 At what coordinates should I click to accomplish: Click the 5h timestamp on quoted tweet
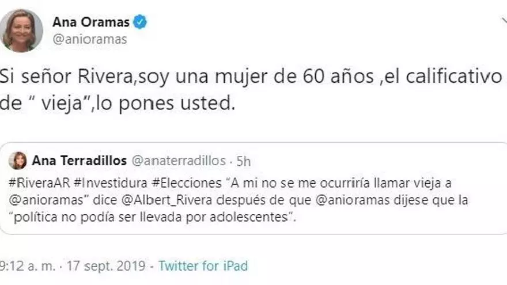coord(244,161)
